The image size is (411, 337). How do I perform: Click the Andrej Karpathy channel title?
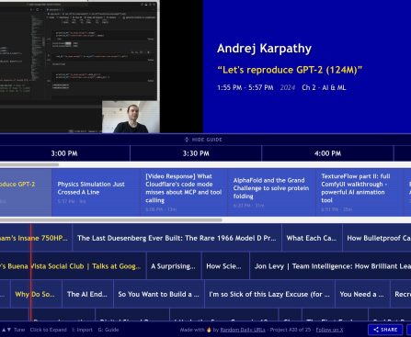click(x=264, y=49)
